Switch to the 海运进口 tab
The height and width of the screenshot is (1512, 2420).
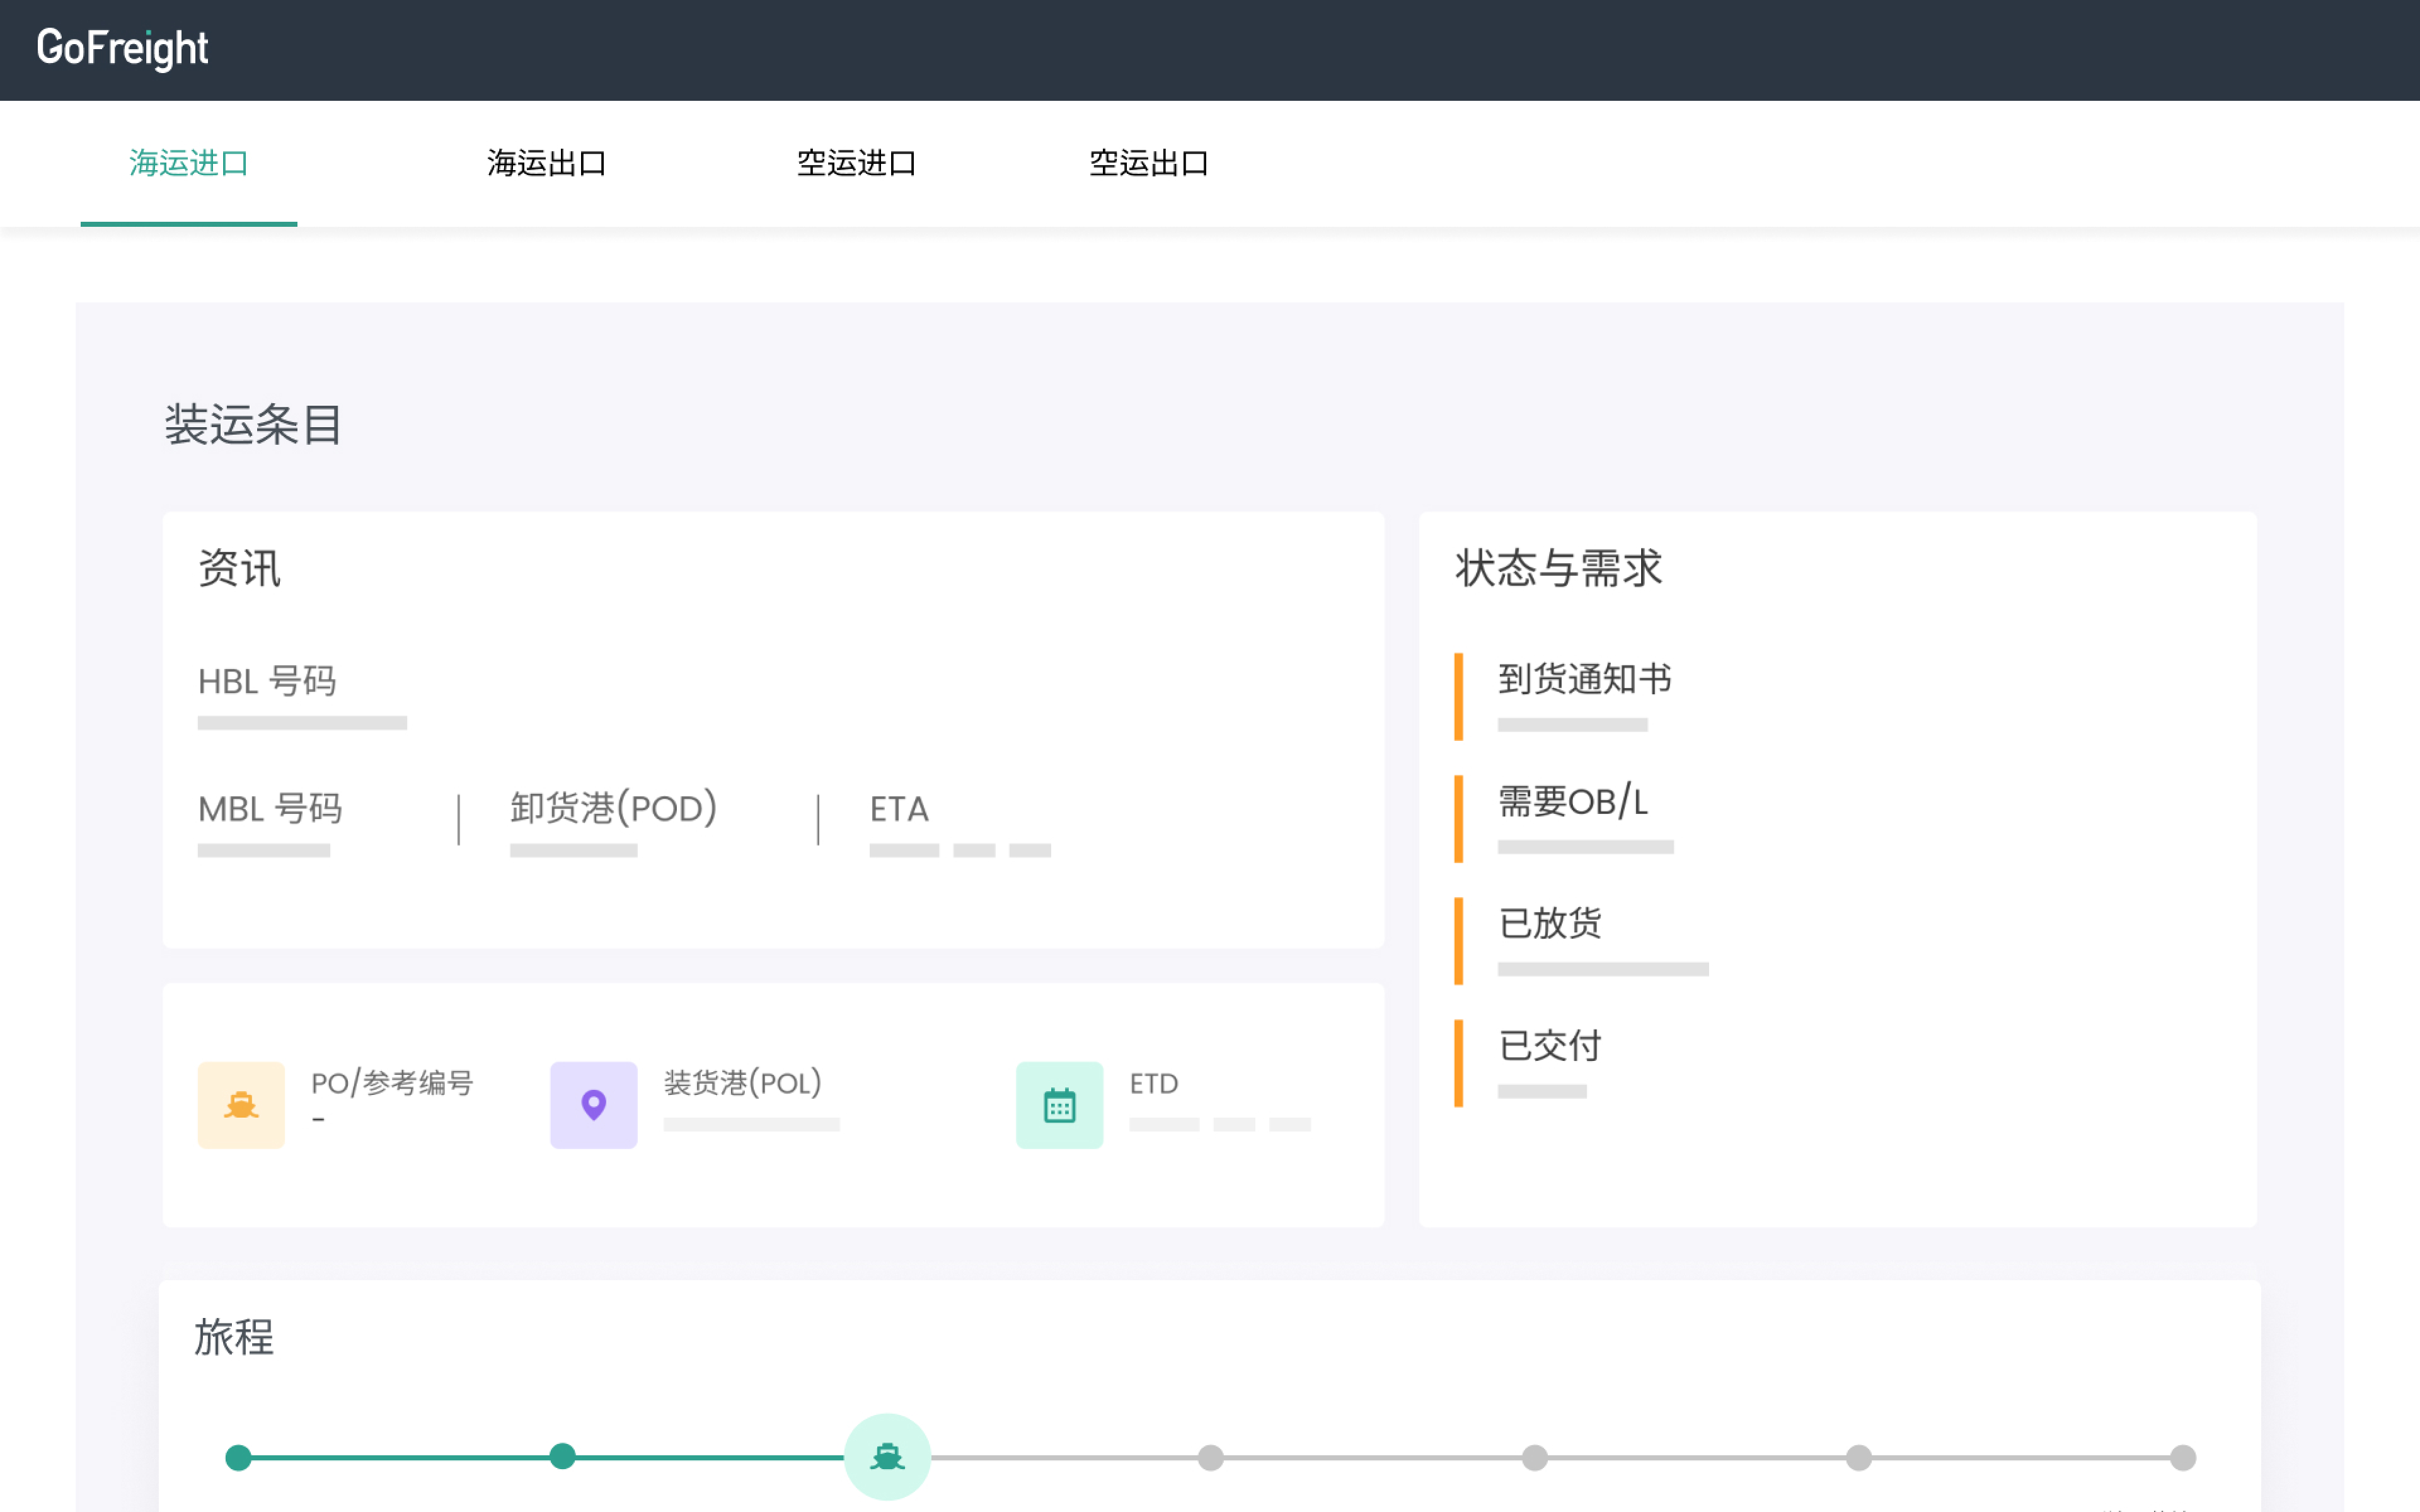coord(189,163)
